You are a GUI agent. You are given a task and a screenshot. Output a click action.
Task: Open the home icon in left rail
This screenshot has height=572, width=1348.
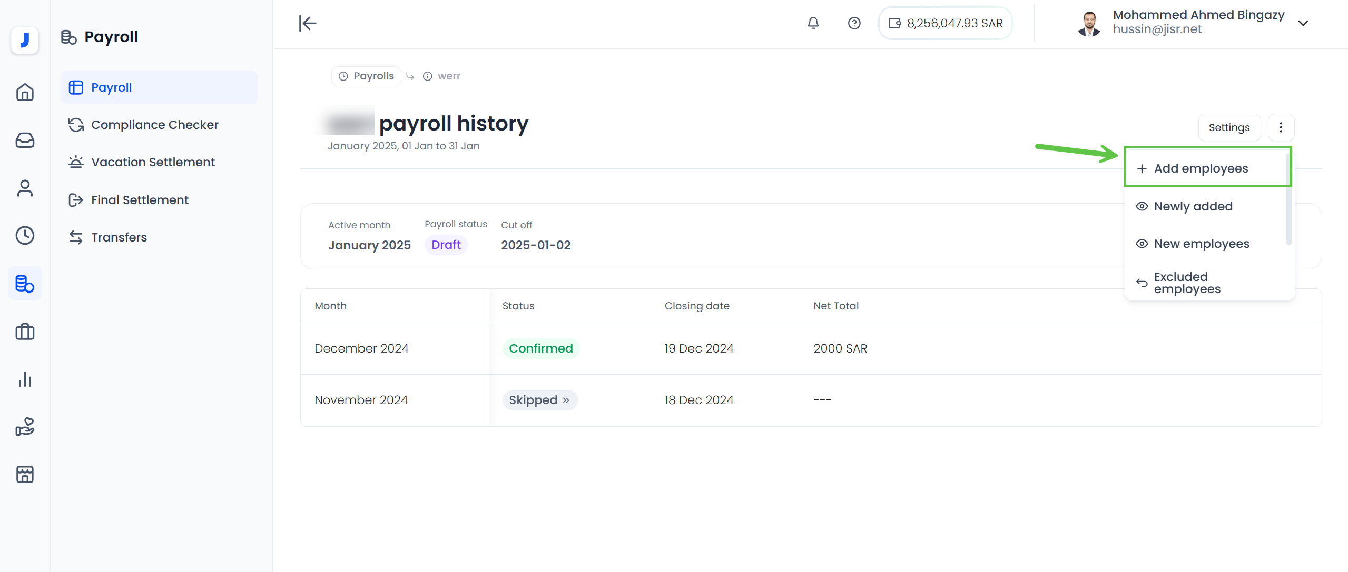click(25, 93)
